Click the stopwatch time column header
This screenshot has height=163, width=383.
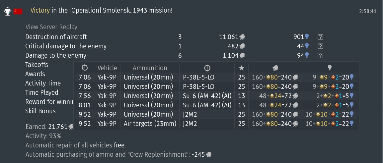click(x=85, y=68)
